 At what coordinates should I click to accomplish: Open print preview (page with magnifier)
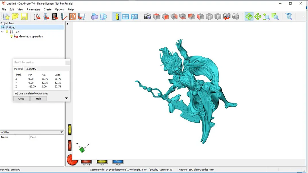click(x=103, y=17)
